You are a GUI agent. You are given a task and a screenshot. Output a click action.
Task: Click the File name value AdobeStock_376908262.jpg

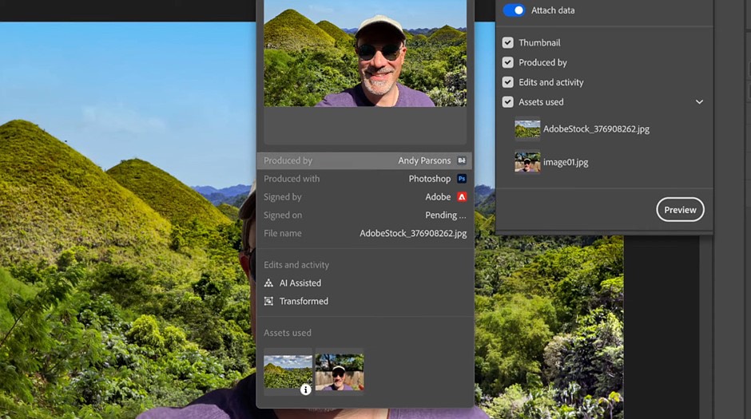pyautogui.click(x=413, y=233)
